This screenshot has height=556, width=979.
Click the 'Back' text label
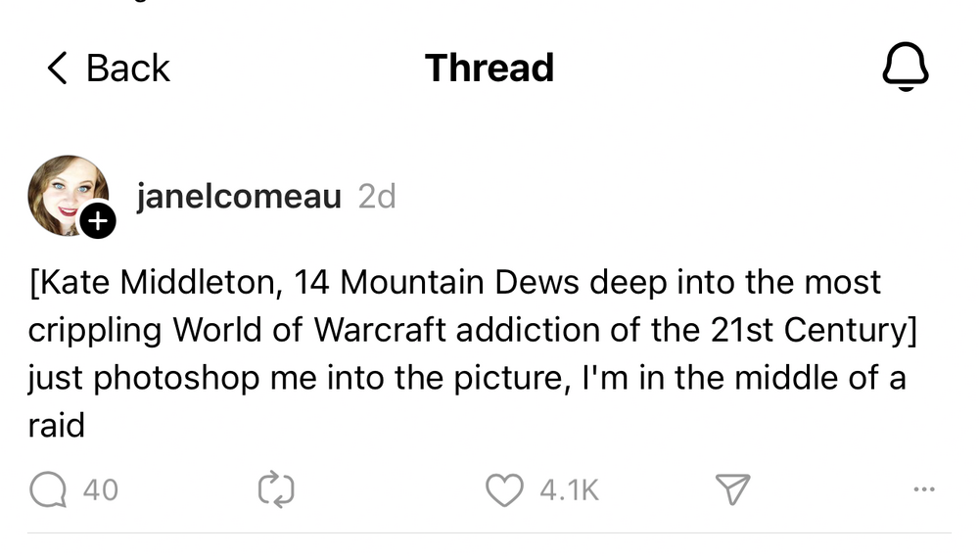click(127, 69)
